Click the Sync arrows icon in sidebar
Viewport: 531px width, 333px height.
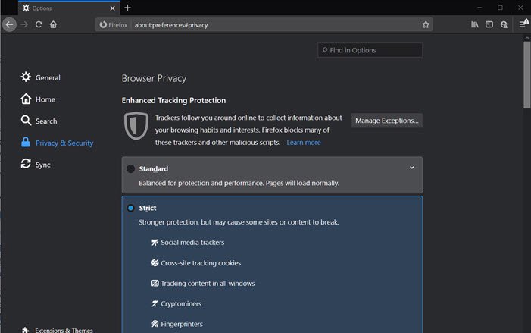click(x=26, y=164)
